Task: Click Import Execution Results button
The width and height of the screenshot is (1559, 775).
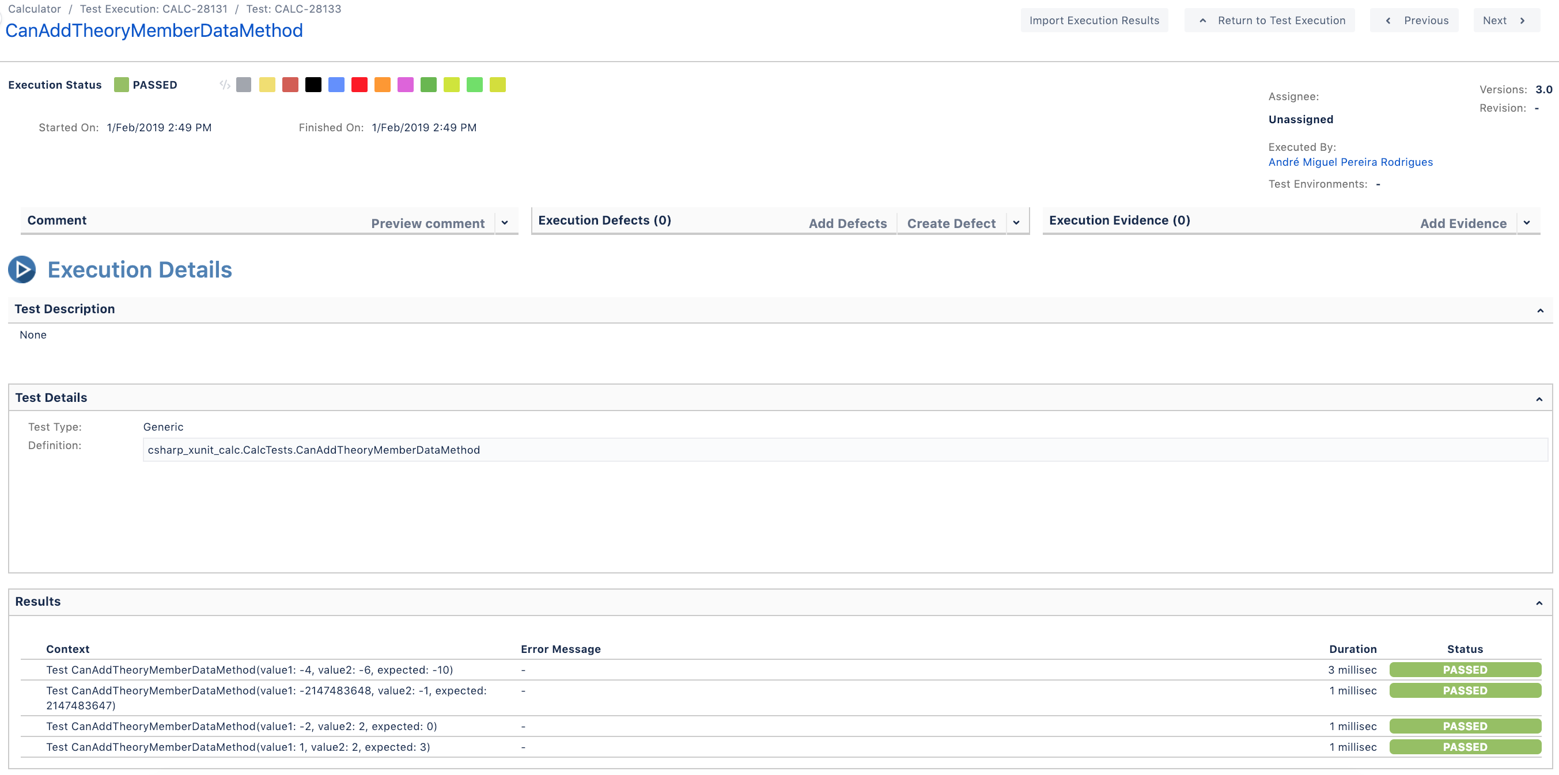Action: [1094, 21]
